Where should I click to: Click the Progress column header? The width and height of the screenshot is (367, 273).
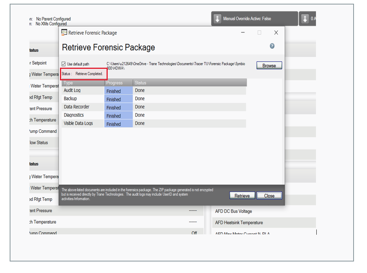click(x=118, y=83)
